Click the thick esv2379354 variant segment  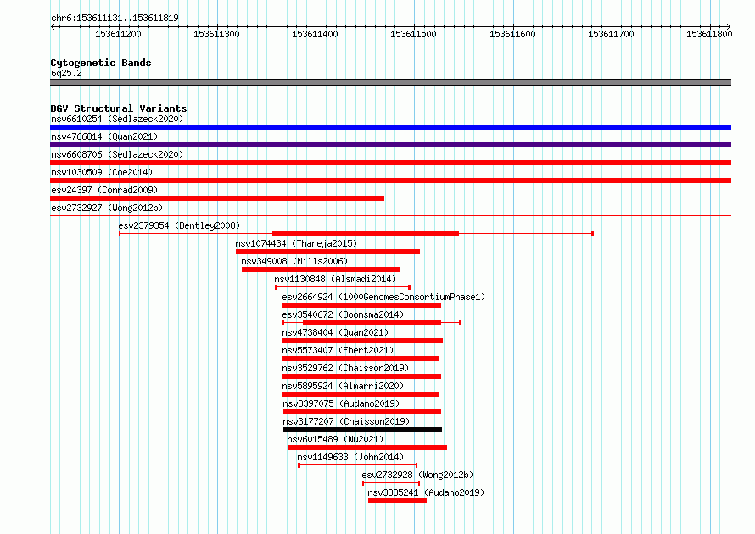(x=366, y=234)
